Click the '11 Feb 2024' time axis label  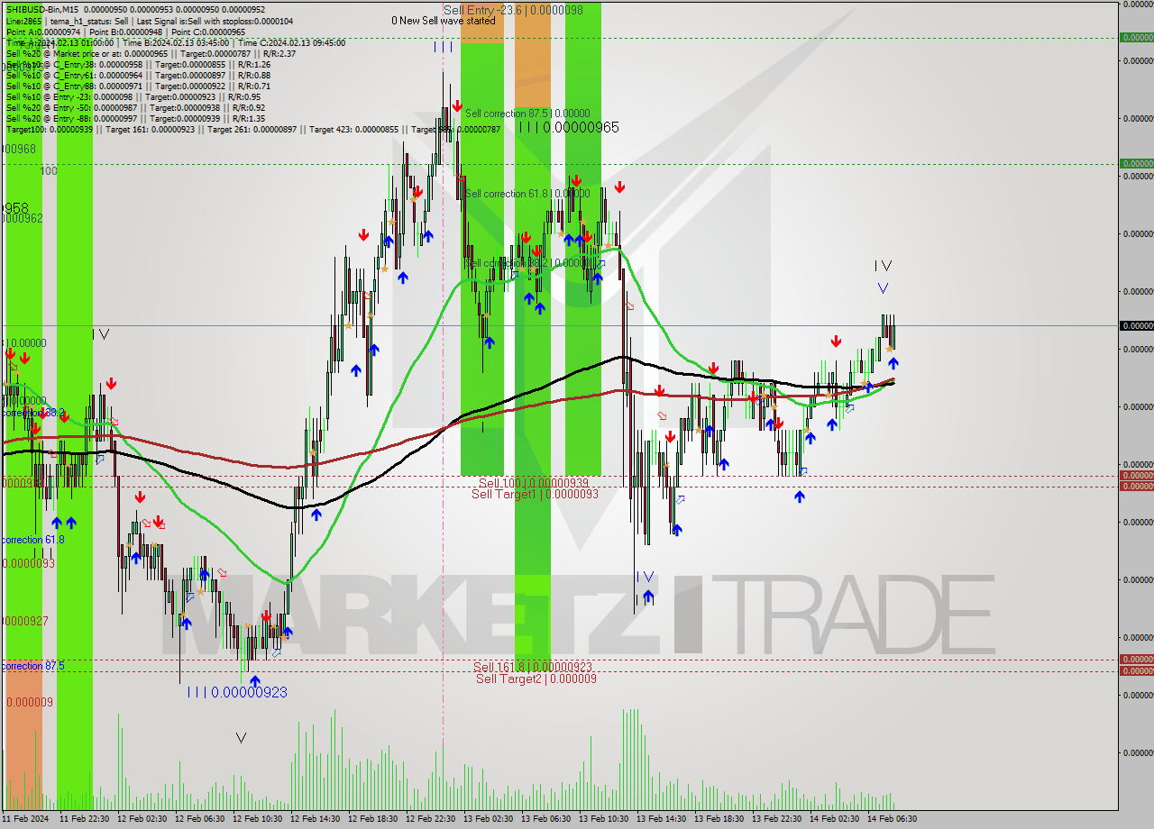pos(25,819)
